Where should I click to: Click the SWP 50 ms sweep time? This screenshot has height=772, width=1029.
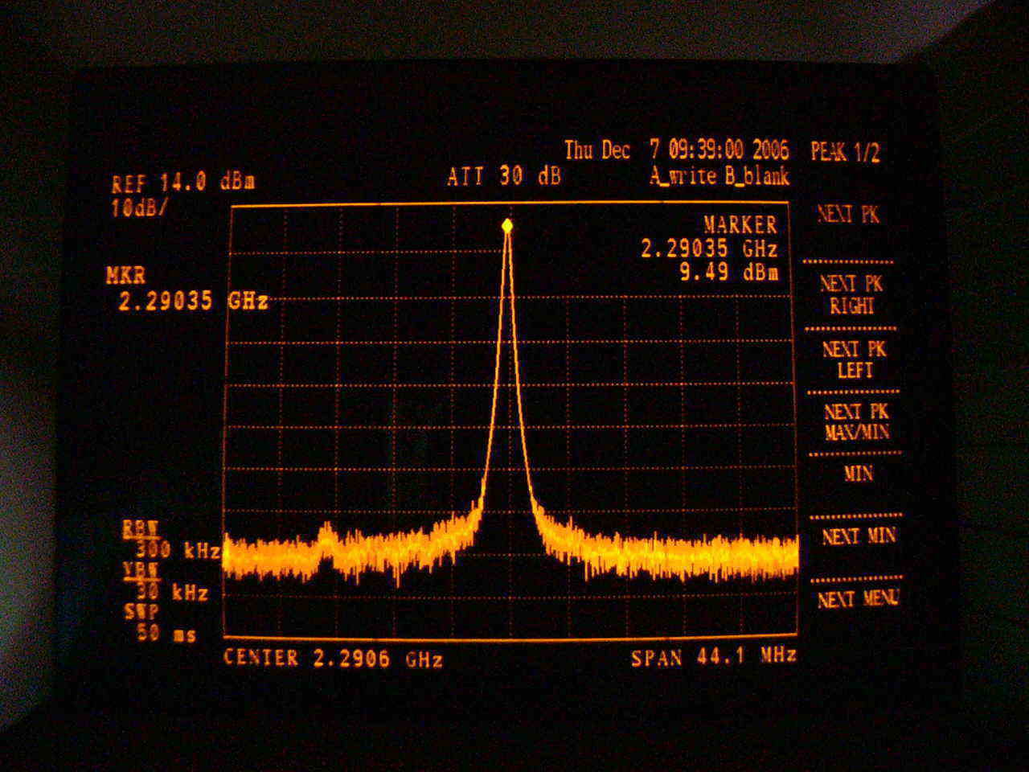tap(160, 623)
